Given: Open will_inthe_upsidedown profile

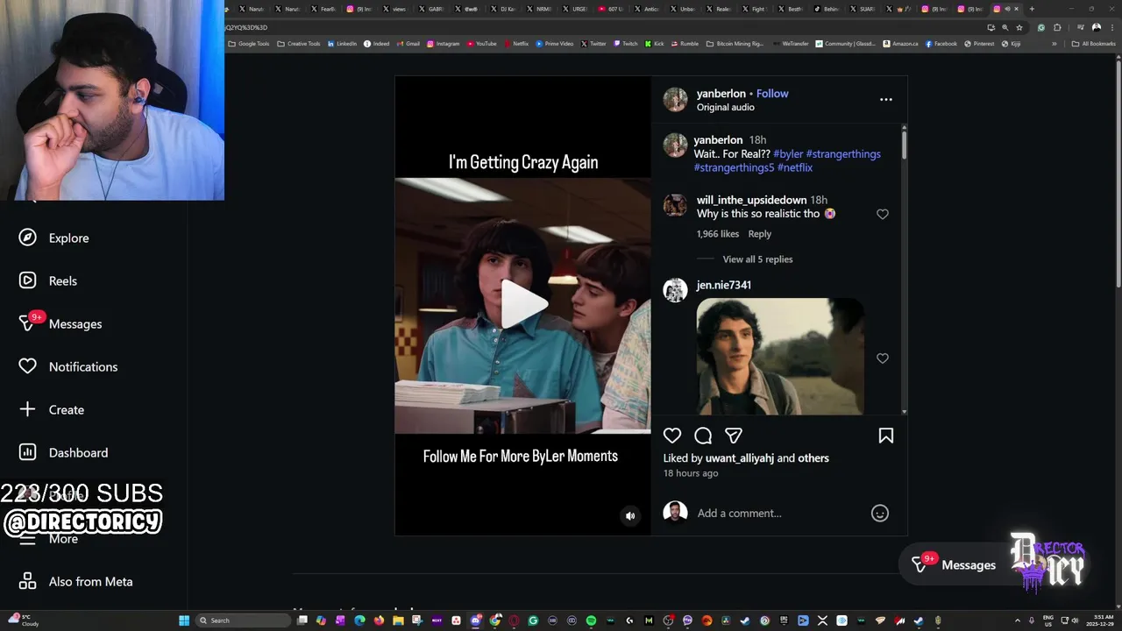Looking at the screenshot, I should pos(751,201).
